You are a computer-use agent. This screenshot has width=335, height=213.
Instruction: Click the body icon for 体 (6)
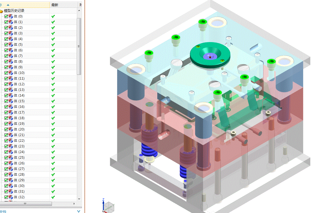(11, 50)
